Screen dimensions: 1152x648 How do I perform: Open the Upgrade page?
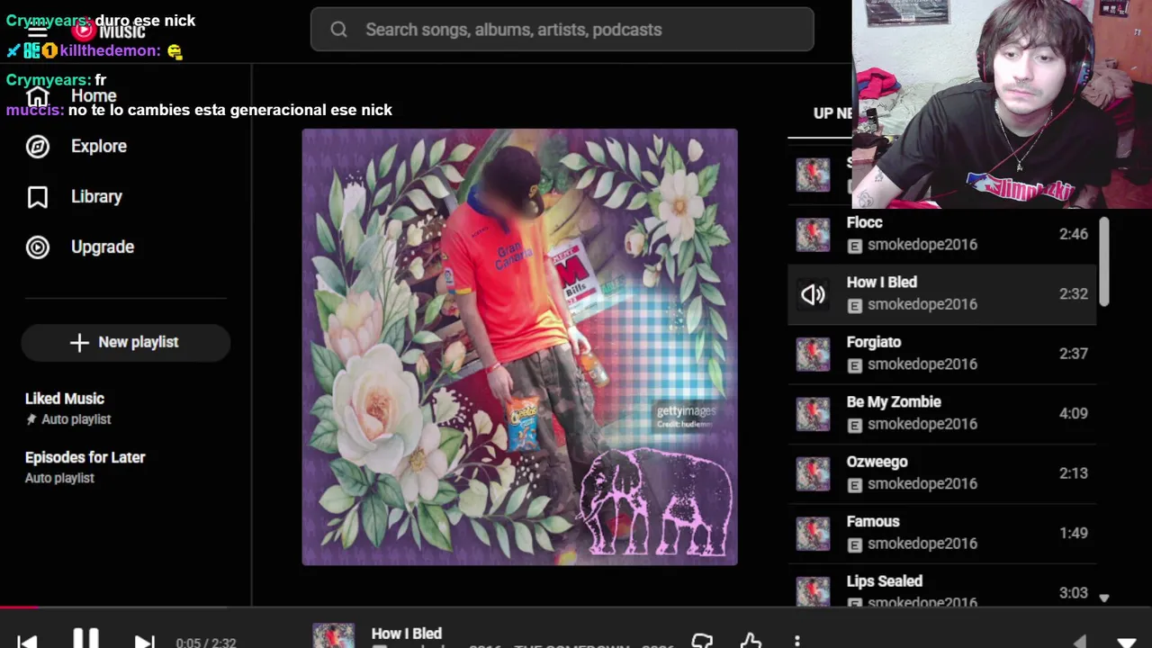click(103, 247)
